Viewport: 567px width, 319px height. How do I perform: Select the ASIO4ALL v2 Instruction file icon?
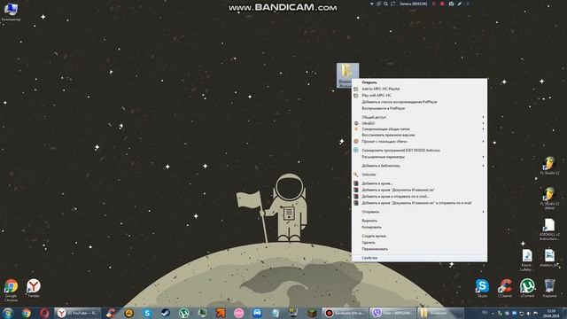[549, 230]
